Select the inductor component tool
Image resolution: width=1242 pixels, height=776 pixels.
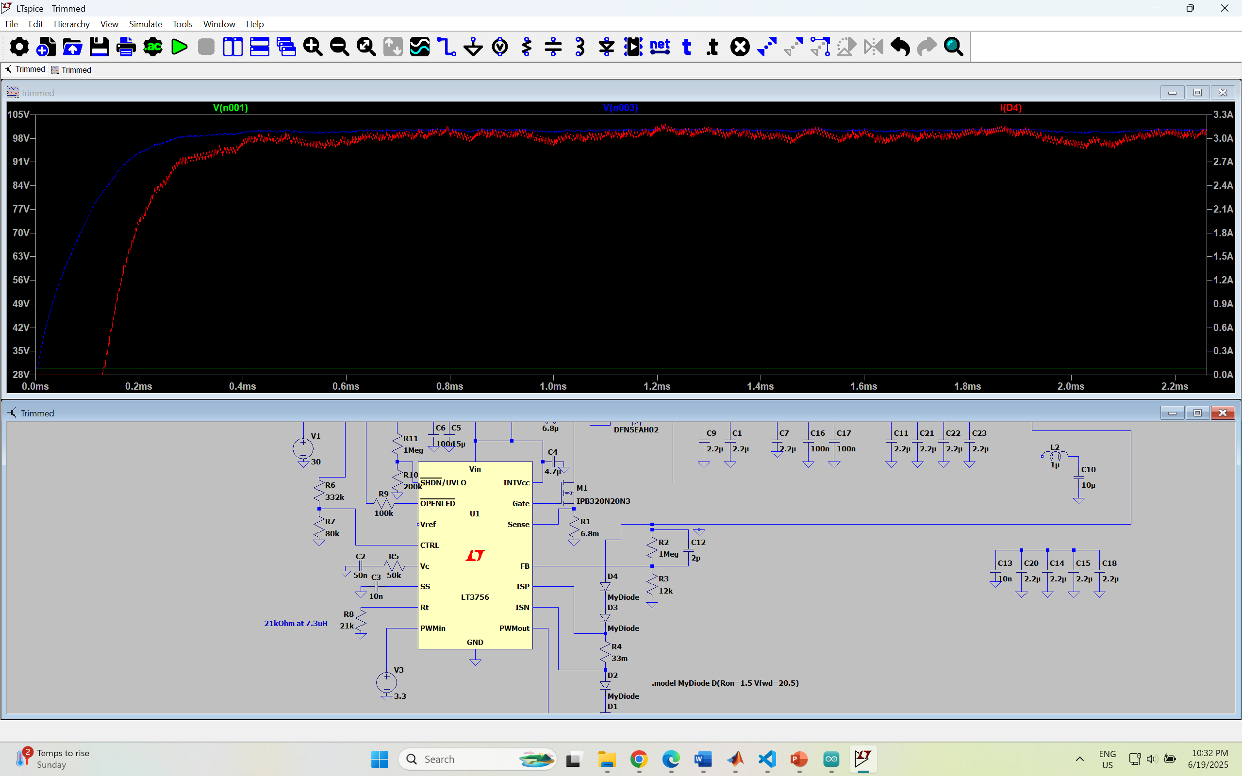click(x=580, y=47)
